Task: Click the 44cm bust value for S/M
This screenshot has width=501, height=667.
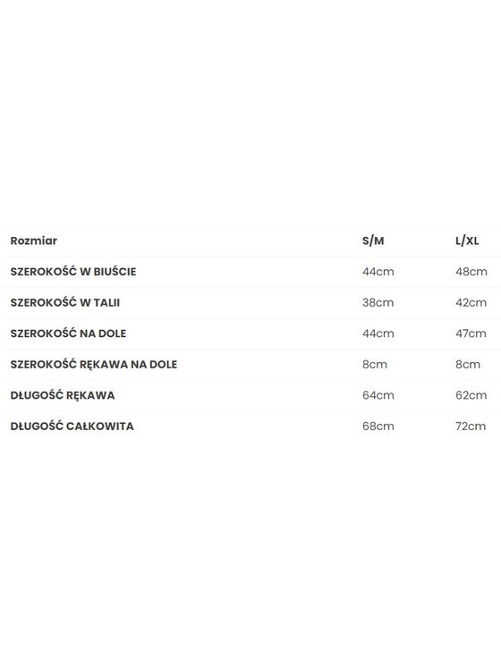Action: 378,272
